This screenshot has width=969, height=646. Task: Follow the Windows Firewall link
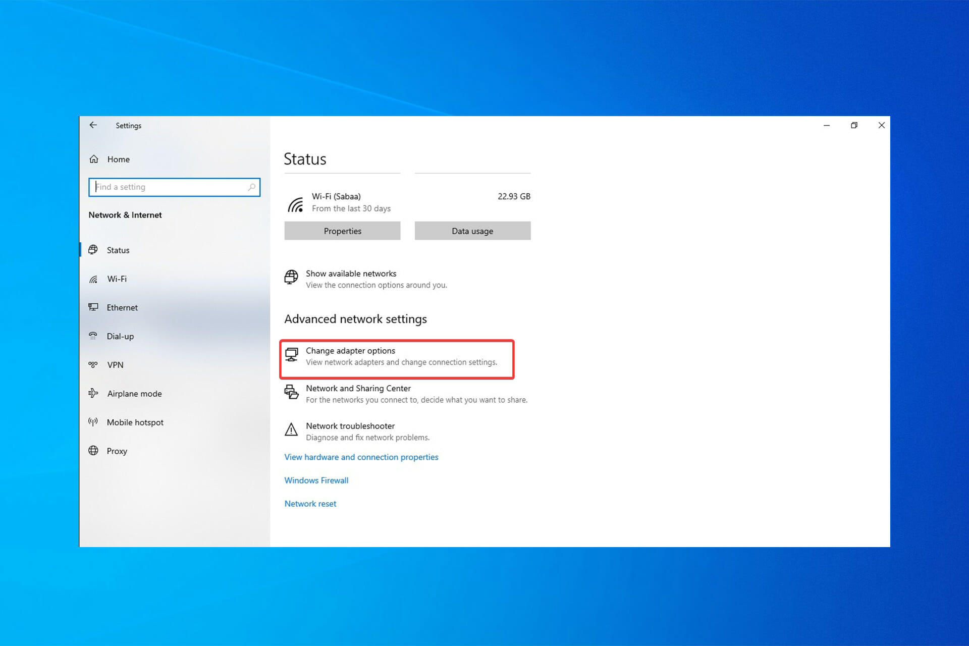click(x=316, y=480)
